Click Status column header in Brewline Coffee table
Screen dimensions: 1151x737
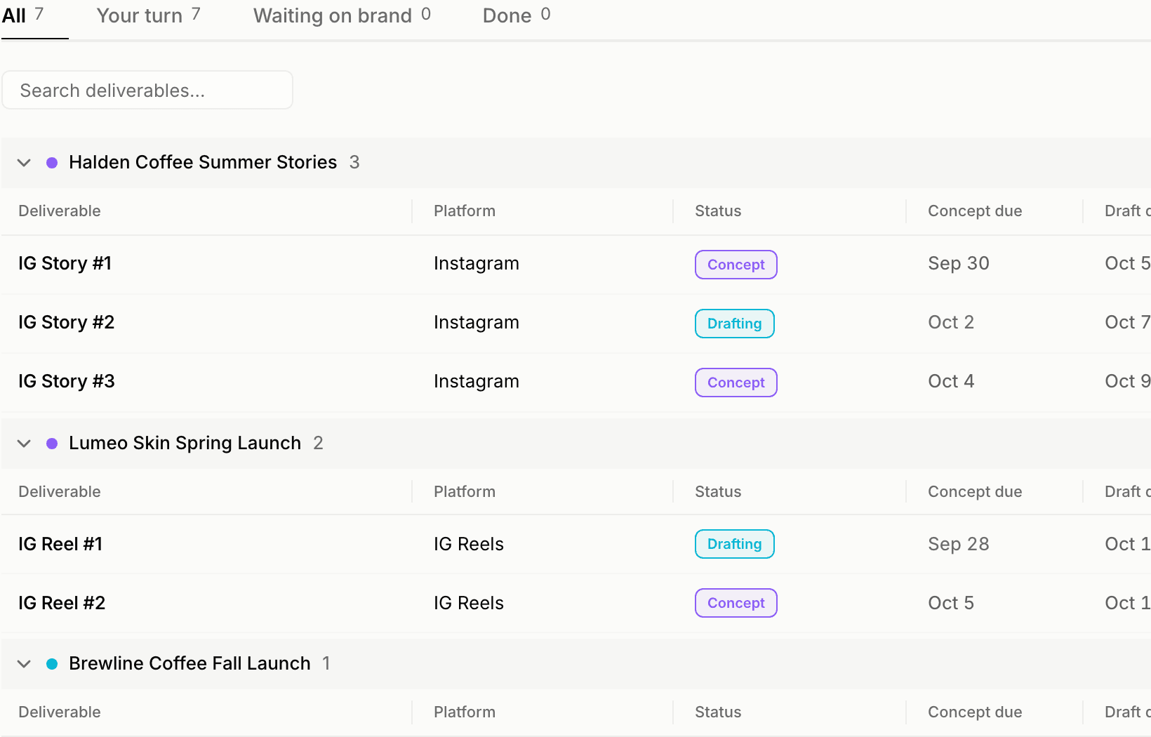[718, 712]
